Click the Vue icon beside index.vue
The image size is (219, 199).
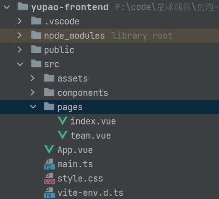coord(62,121)
